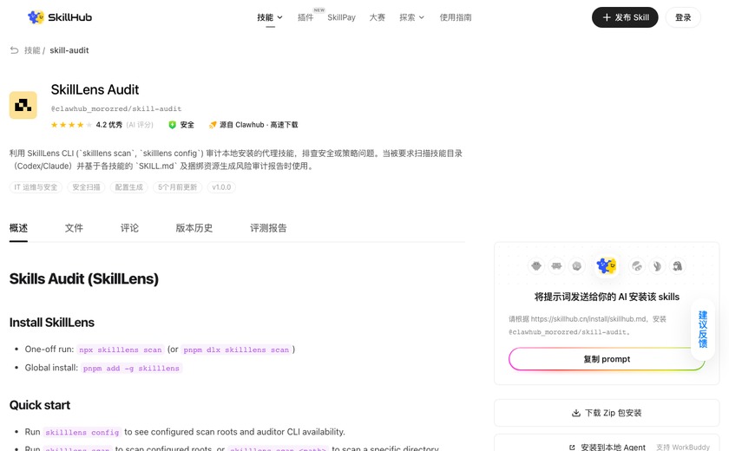Switch to the 评论 tab

pyautogui.click(x=129, y=228)
